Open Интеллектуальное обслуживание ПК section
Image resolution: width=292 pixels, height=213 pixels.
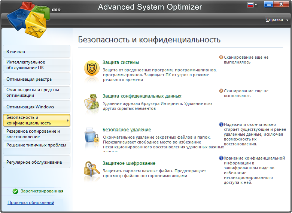(x=37, y=65)
